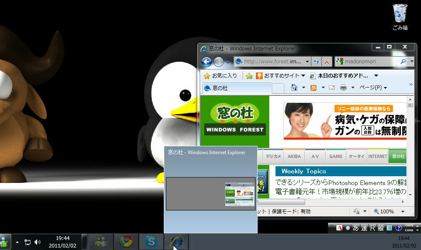Open the ページ(P) menu
The image size is (421, 250).
coord(373,87)
